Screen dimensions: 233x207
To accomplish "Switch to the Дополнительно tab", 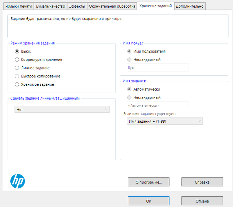I will pyautogui.click(x=190, y=6).
